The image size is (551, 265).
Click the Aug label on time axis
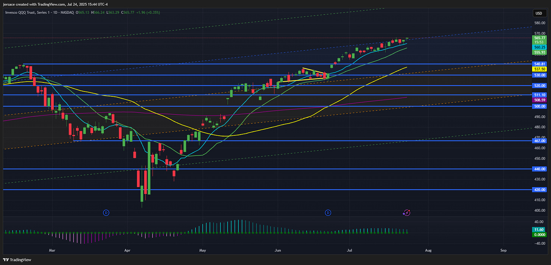[428, 250]
